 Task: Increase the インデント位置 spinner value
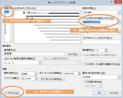tap(36, 78)
